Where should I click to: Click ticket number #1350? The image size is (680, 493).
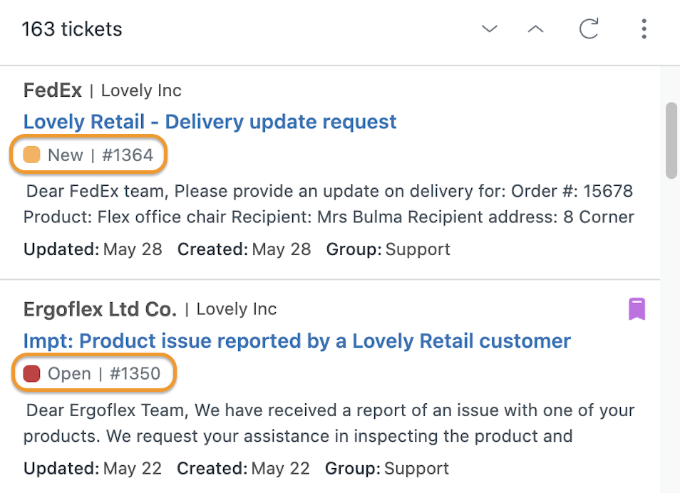[x=135, y=373]
